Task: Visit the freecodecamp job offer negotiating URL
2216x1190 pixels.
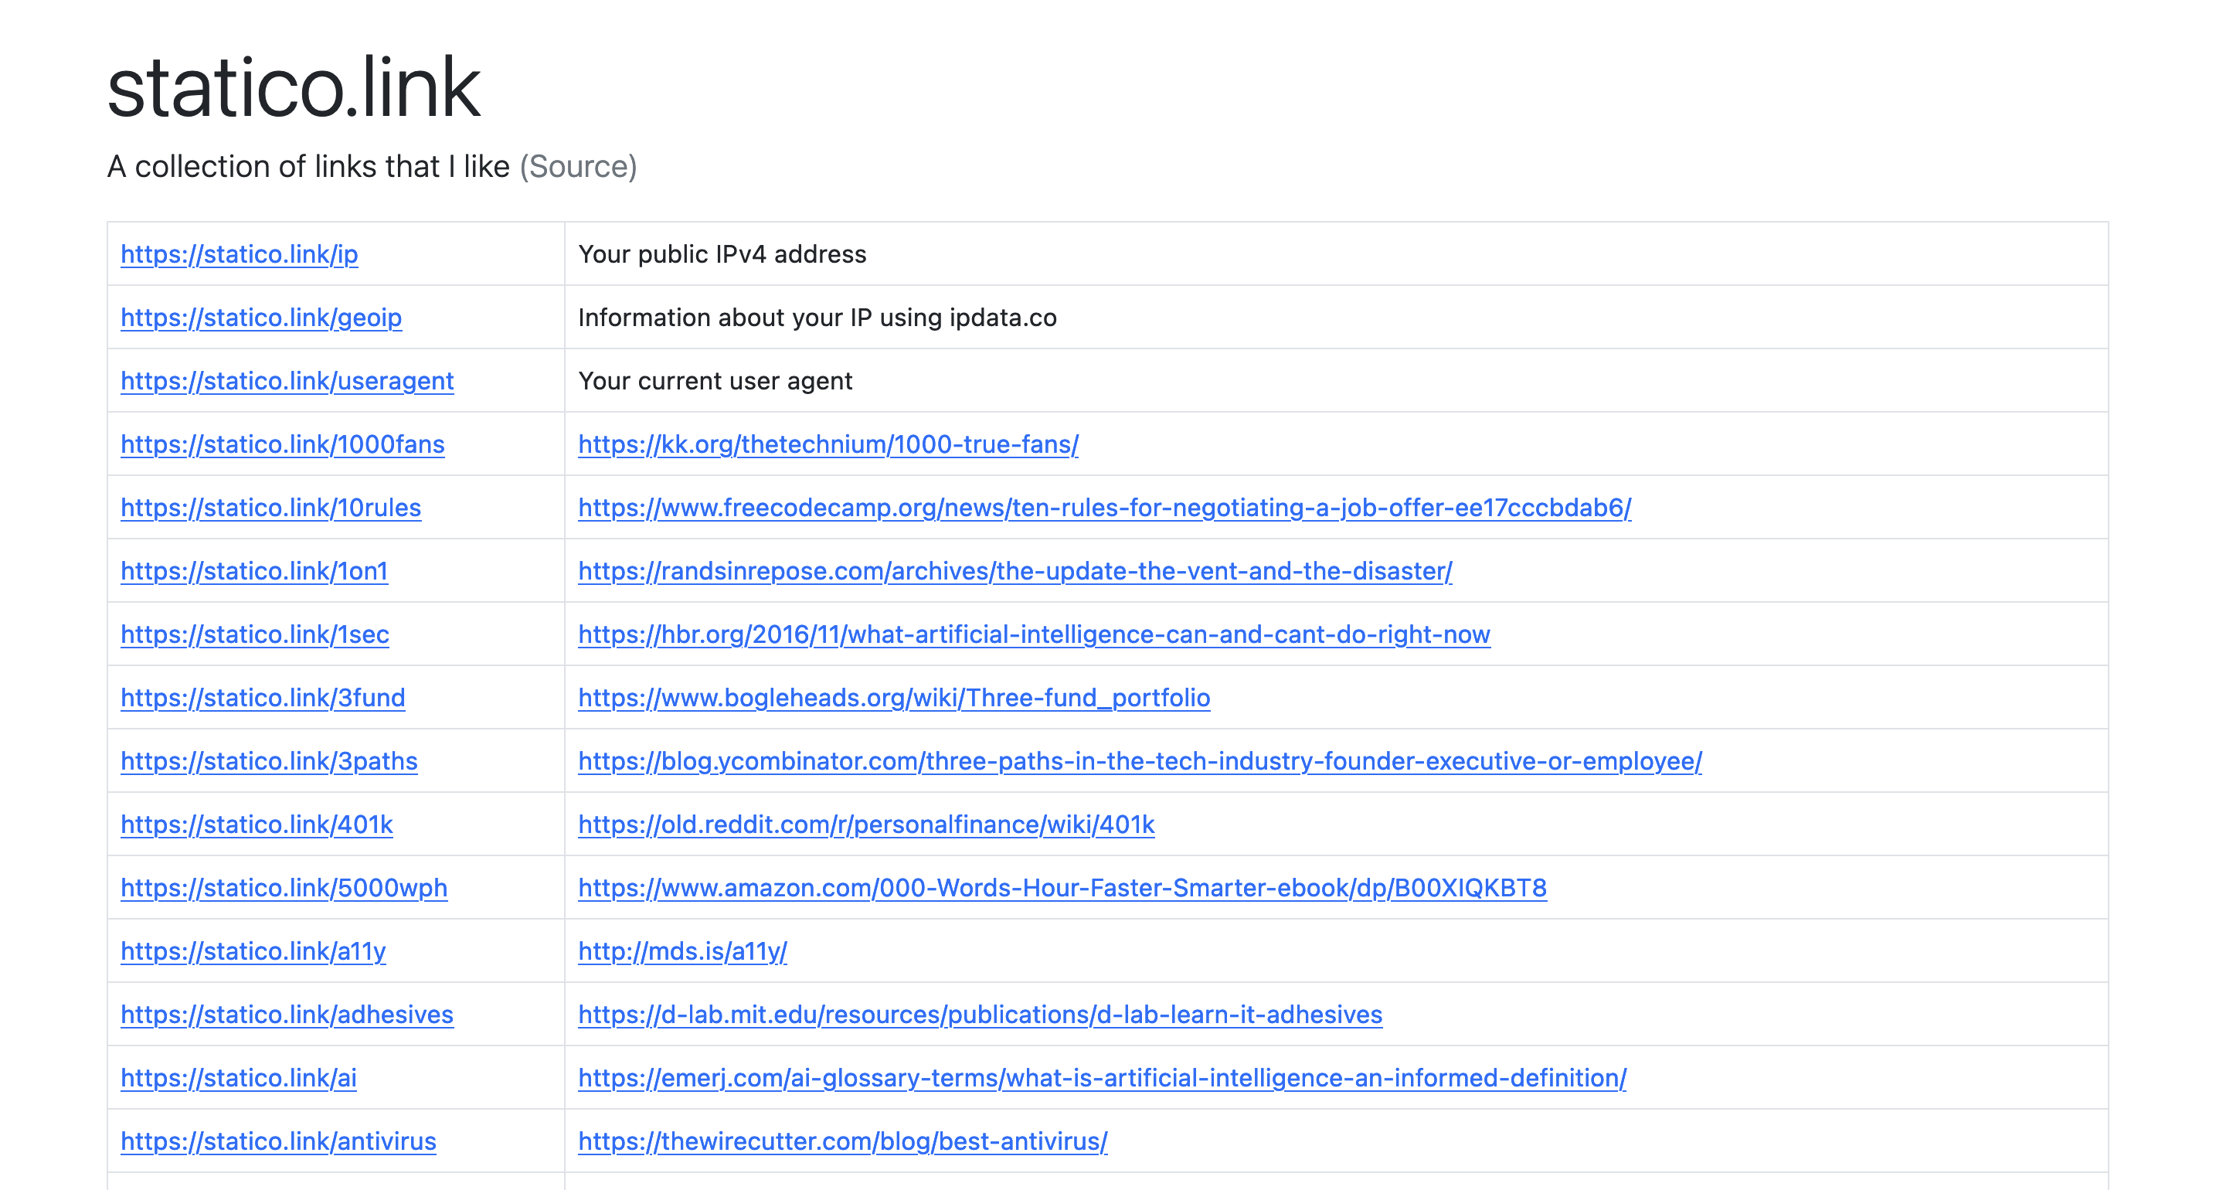Action: [x=1103, y=508]
